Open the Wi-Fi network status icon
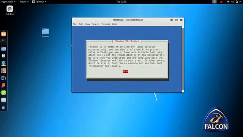This screenshot has height=137, width=243. coord(228,2)
